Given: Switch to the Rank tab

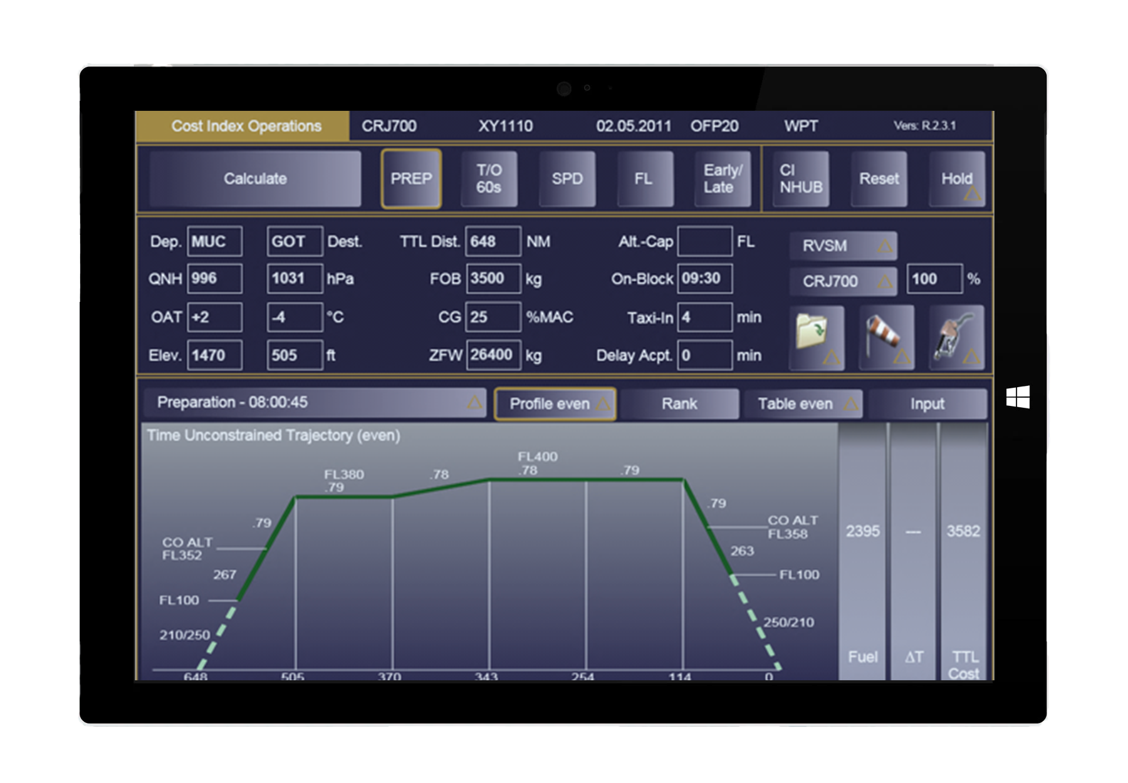Looking at the screenshot, I should (x=679, y=404).
